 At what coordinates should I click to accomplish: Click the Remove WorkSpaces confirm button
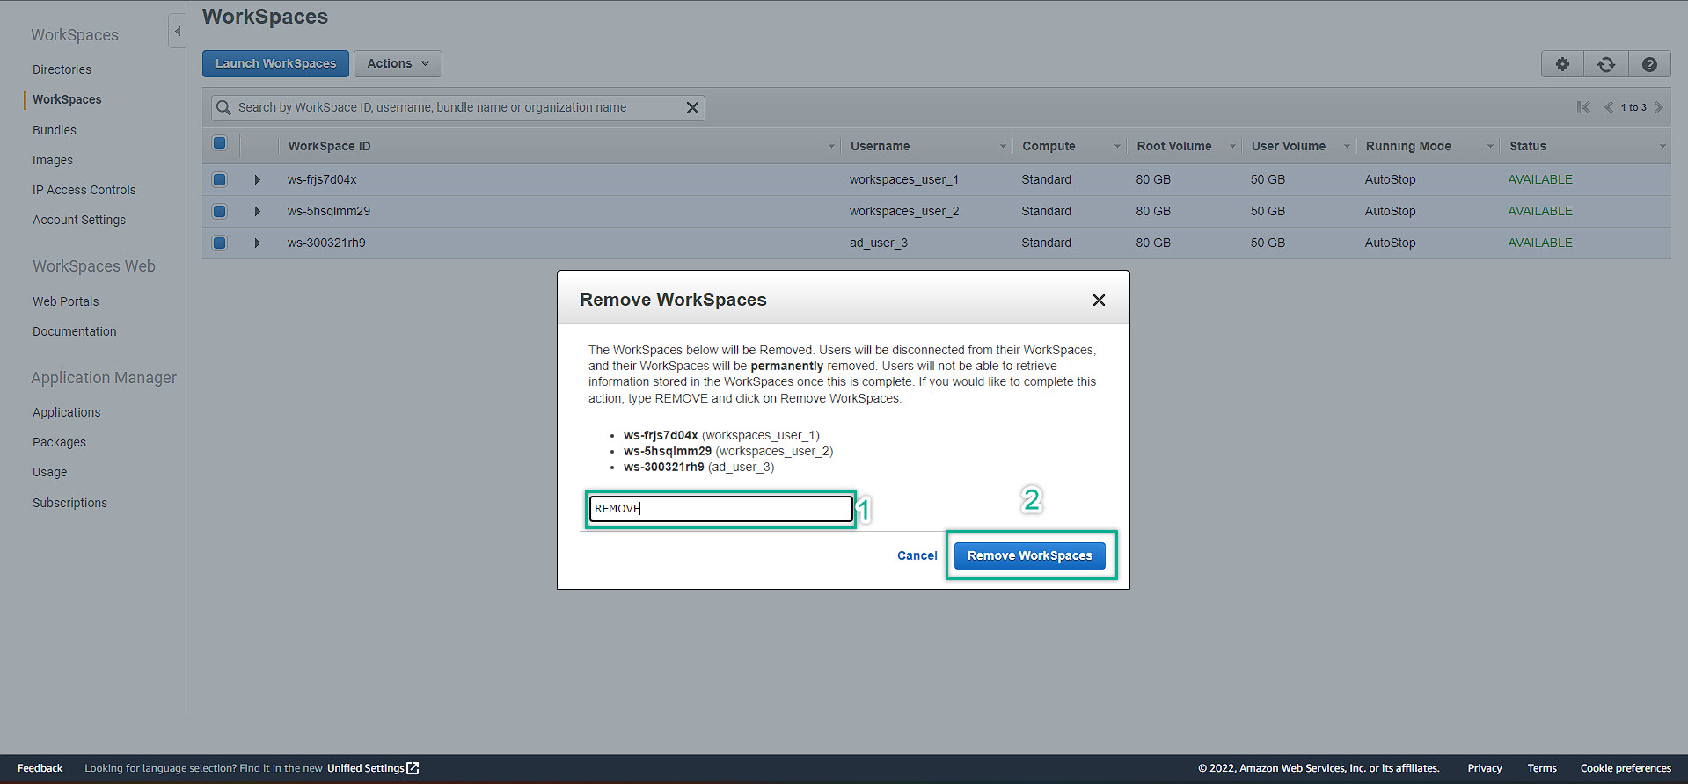click(x=1029, y=555)
